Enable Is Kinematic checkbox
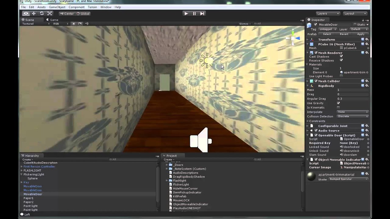Screen dimensions: 390x219 coord(338,108)
